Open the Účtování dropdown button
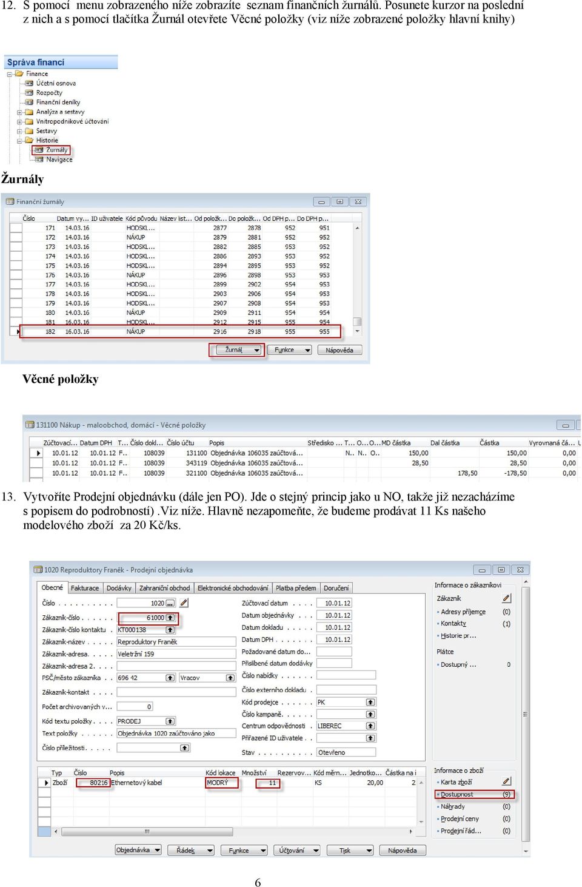 tap(297, 851)
